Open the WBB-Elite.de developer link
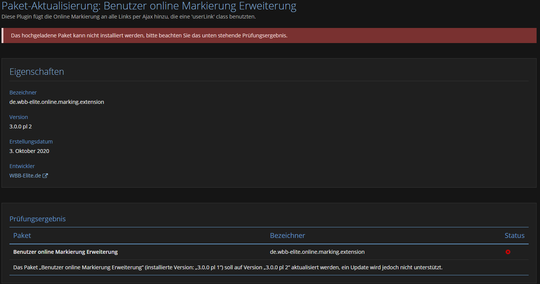The width and height of the screenshot is (540, 284). point(25,176)
